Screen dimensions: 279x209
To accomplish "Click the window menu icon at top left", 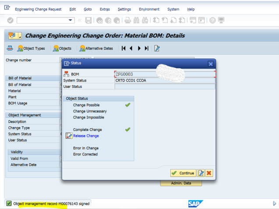I will (x=7, y=7).
